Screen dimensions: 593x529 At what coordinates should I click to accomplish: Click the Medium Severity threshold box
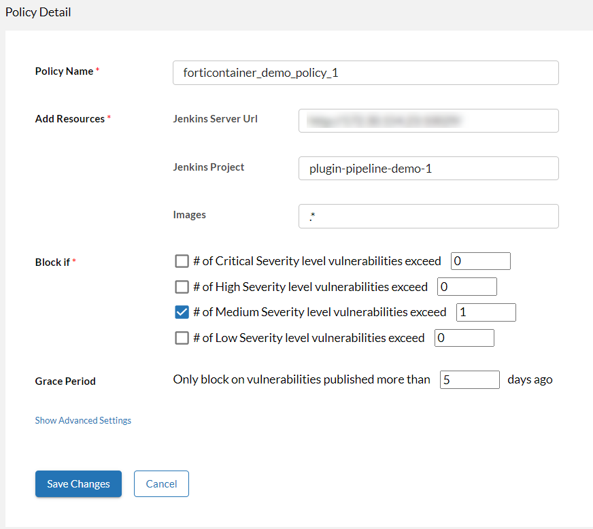pos(486,313)
